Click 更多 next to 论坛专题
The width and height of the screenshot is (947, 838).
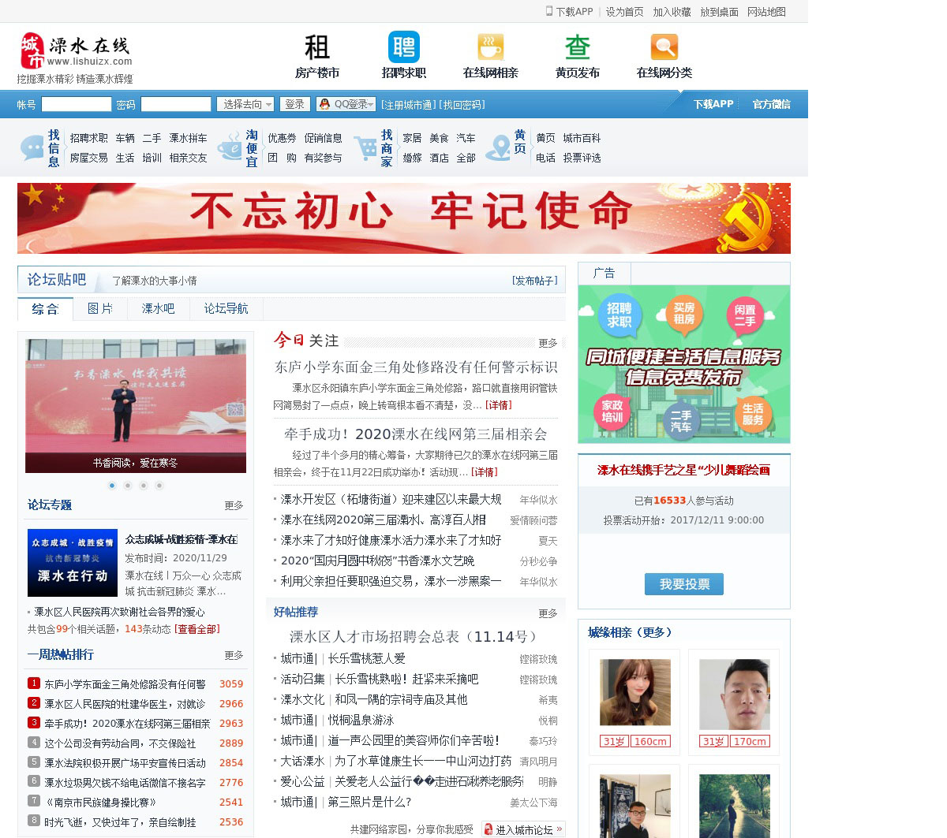234,505
